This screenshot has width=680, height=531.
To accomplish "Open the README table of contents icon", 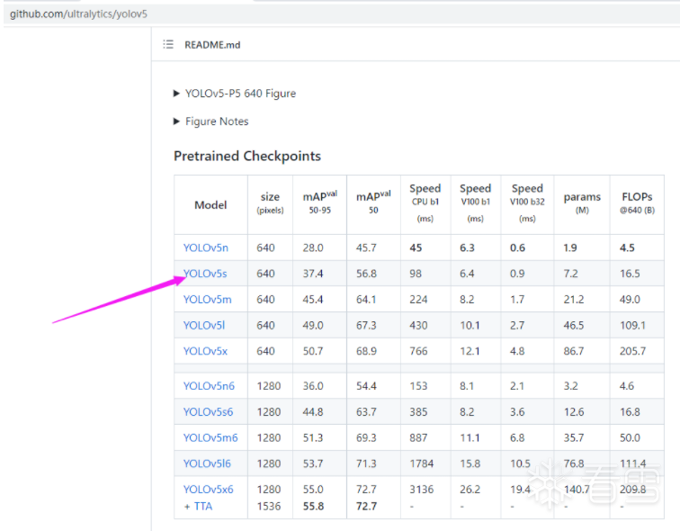I will [168, 44].
